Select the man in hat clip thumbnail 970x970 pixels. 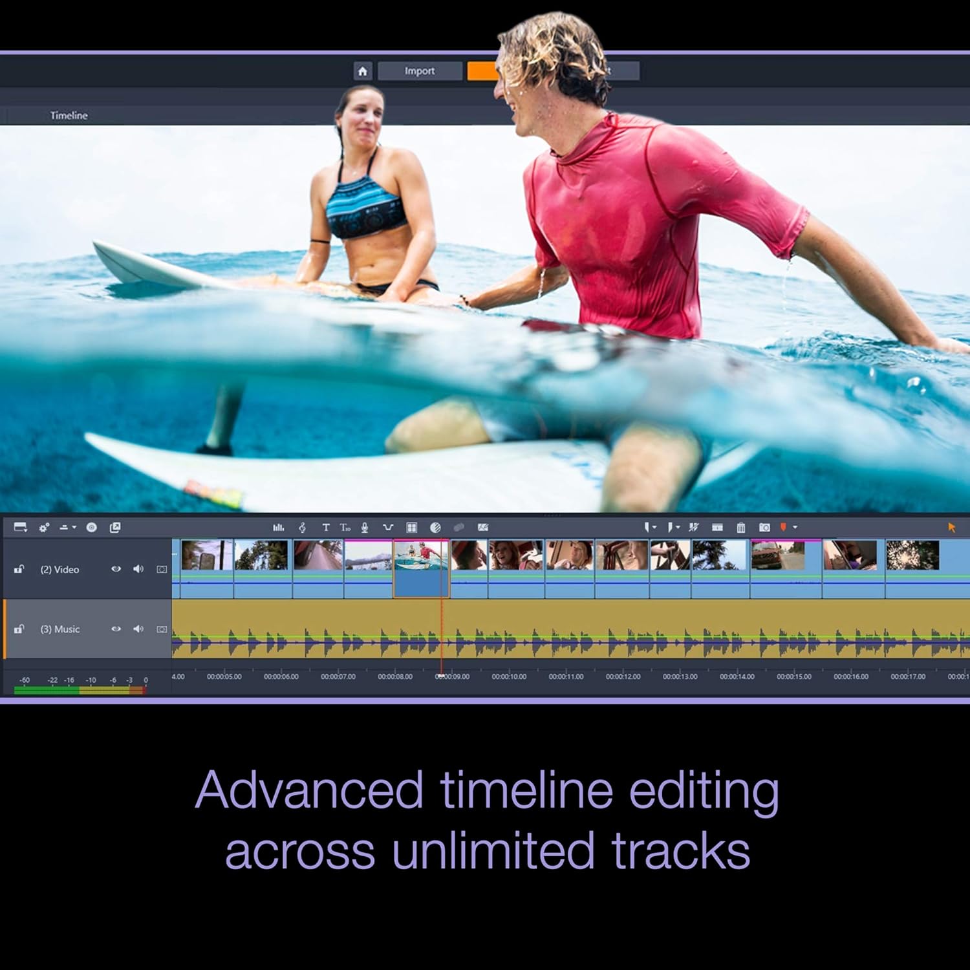click(x=570, y=555)
